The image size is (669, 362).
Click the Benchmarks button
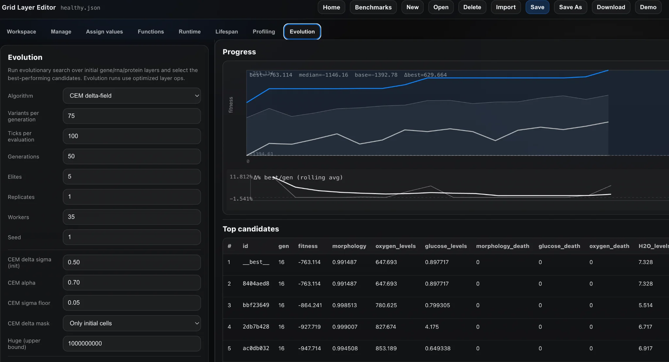pos(373,7)
